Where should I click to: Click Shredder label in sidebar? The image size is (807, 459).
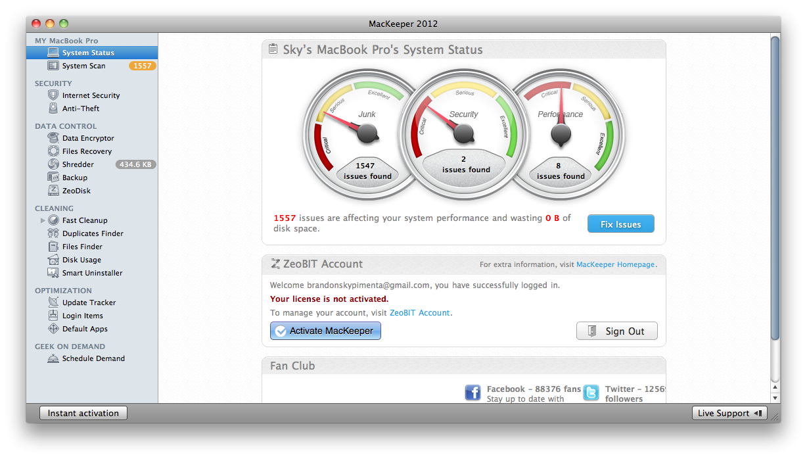coord(78,164)
